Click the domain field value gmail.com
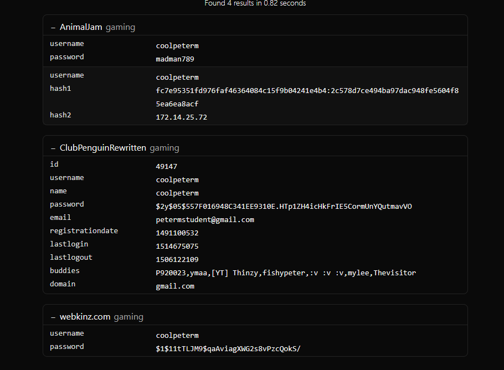504x370 pixels. click(175, 286)
